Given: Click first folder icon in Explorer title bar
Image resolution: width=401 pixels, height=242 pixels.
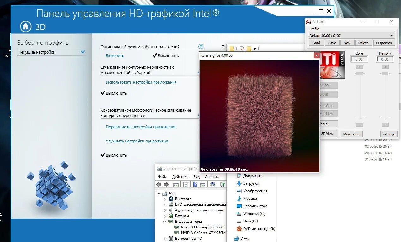Looking at the screenshot, I should [232, 49].
